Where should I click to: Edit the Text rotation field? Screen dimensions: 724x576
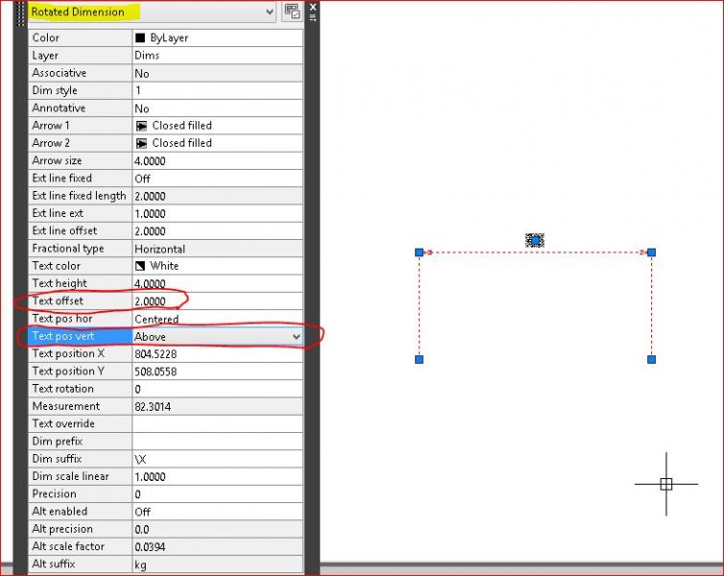tap(218, 389)
